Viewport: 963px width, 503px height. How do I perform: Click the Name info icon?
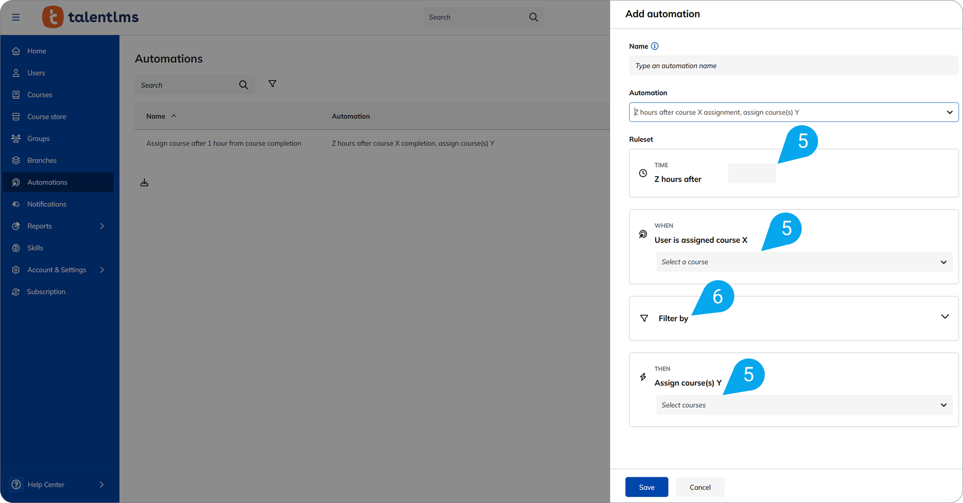655,46
